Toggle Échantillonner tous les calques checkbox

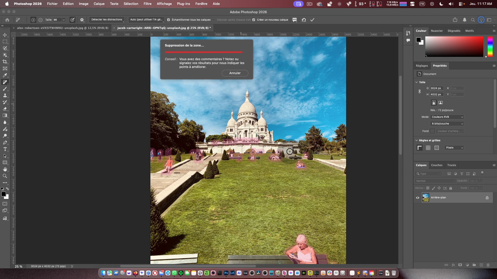pyautogui.click(x=169, y=20)
